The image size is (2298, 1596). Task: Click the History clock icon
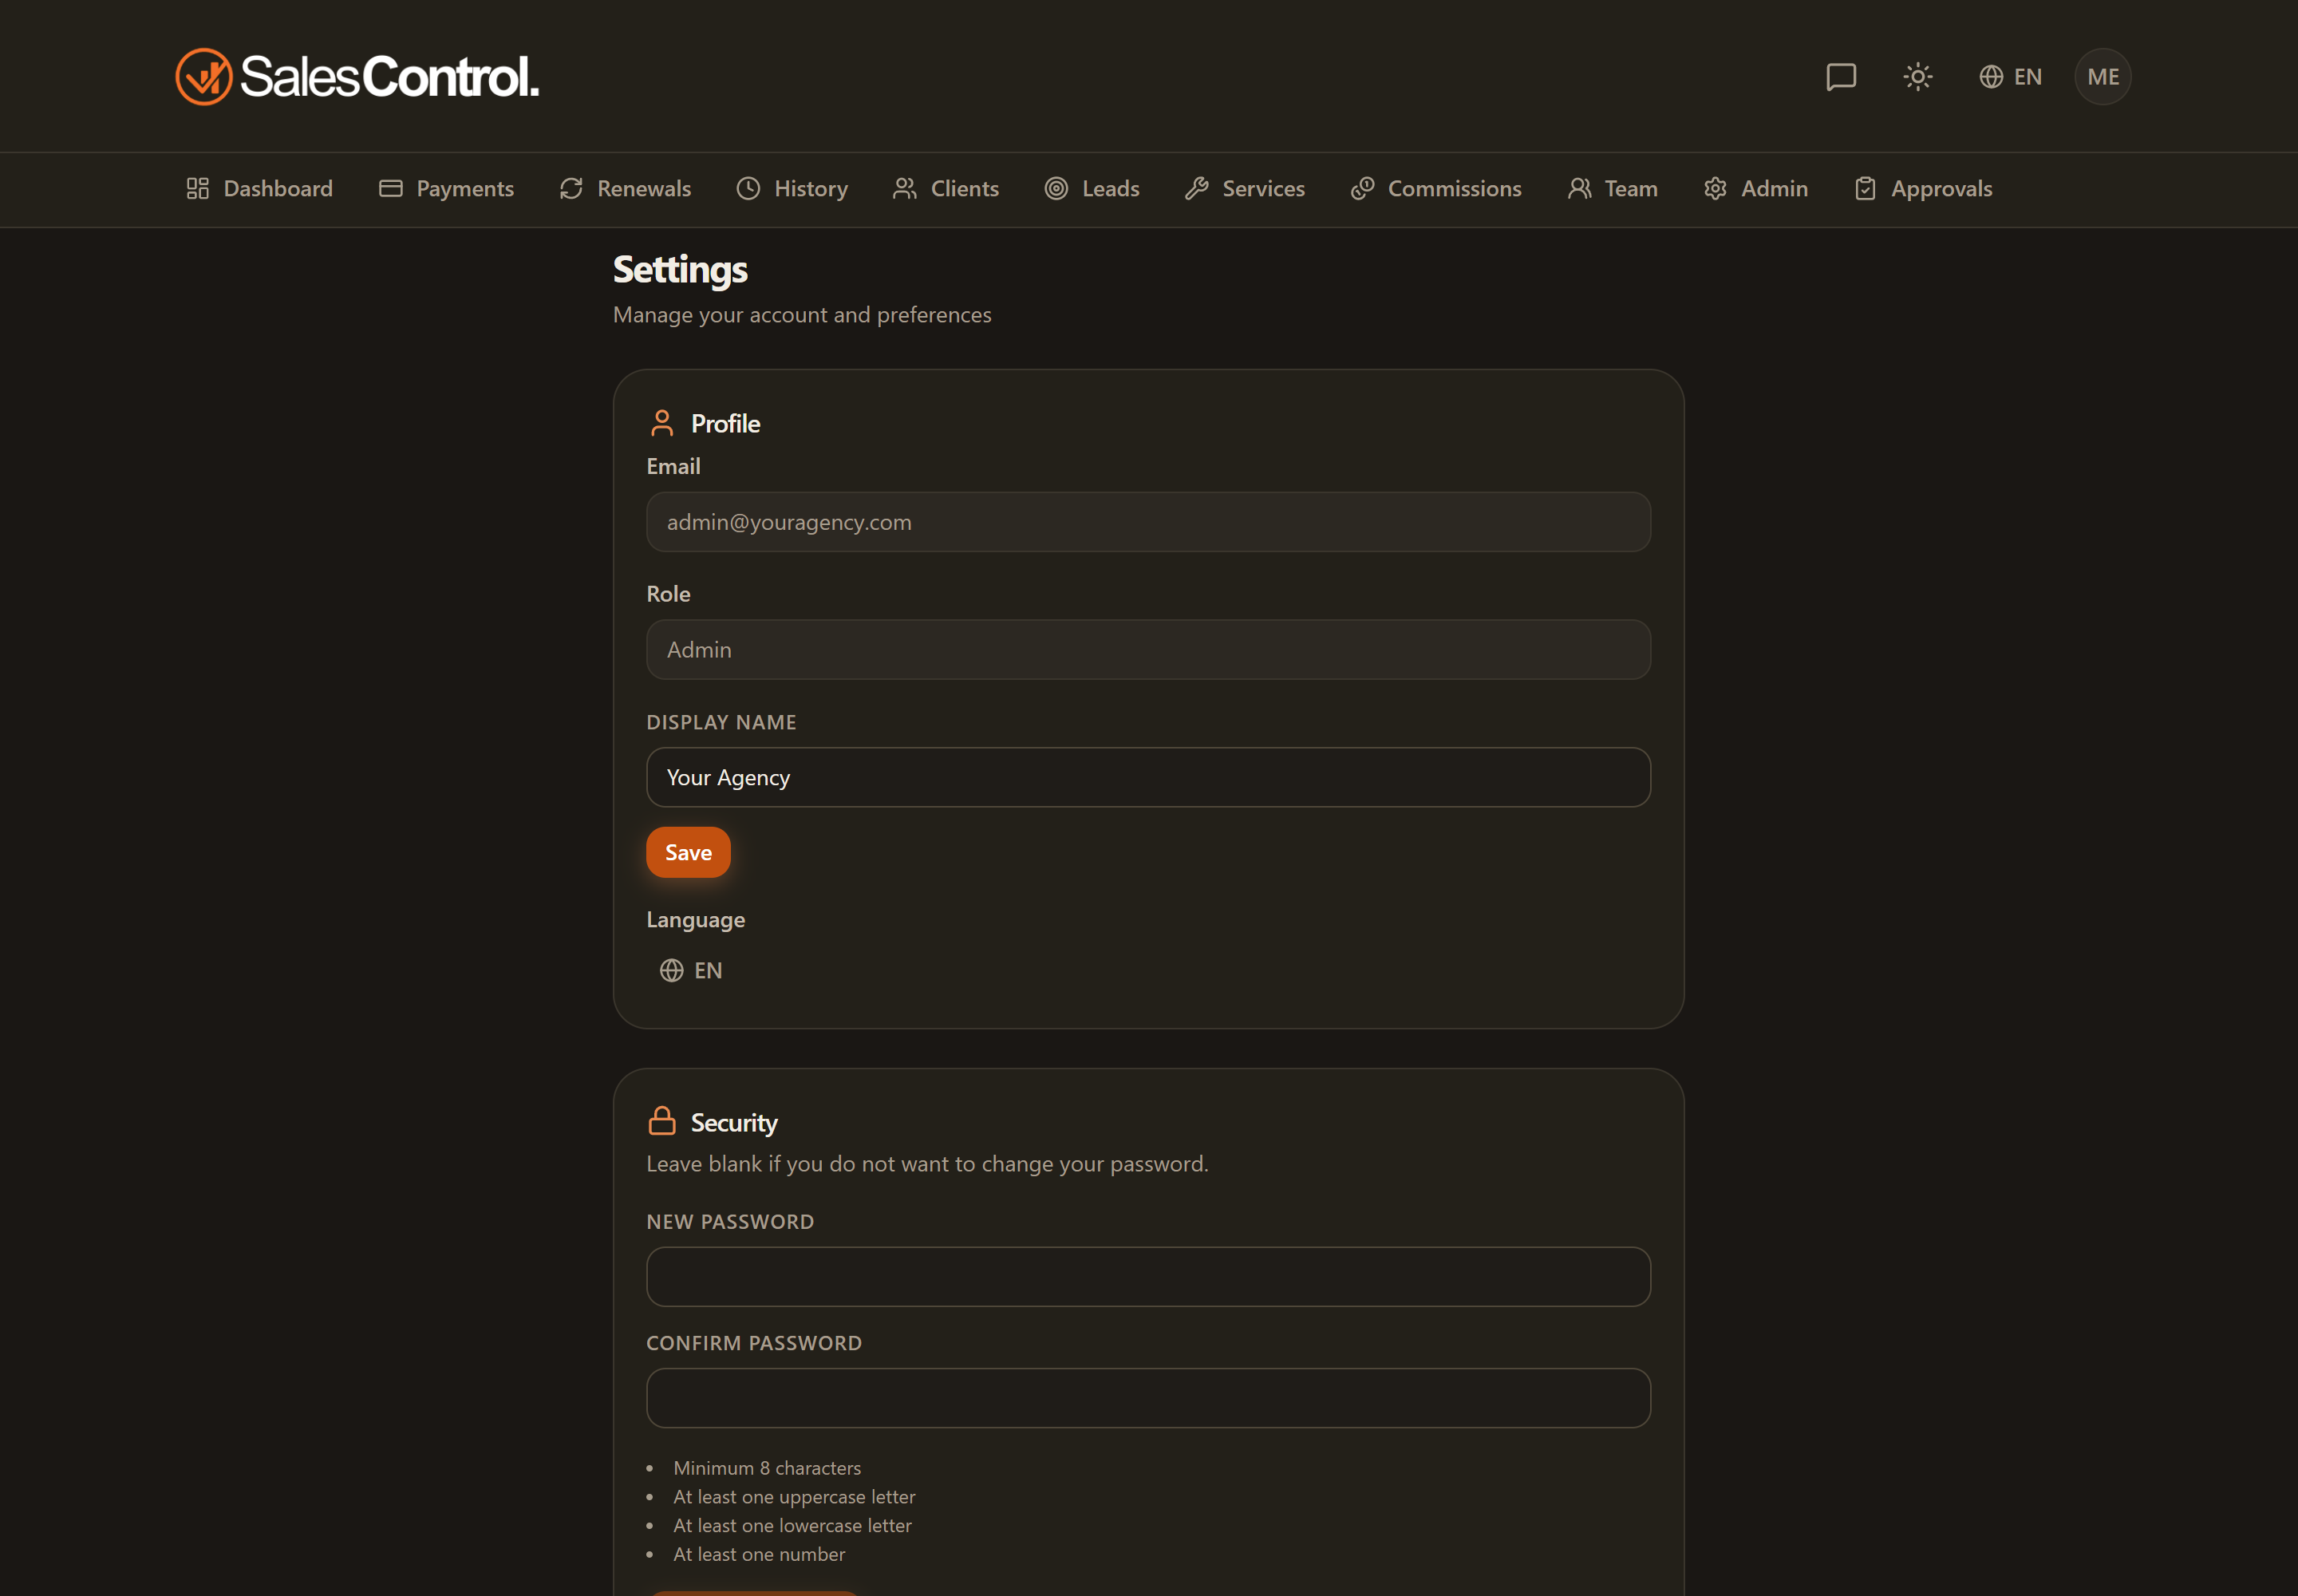(748, 189)
